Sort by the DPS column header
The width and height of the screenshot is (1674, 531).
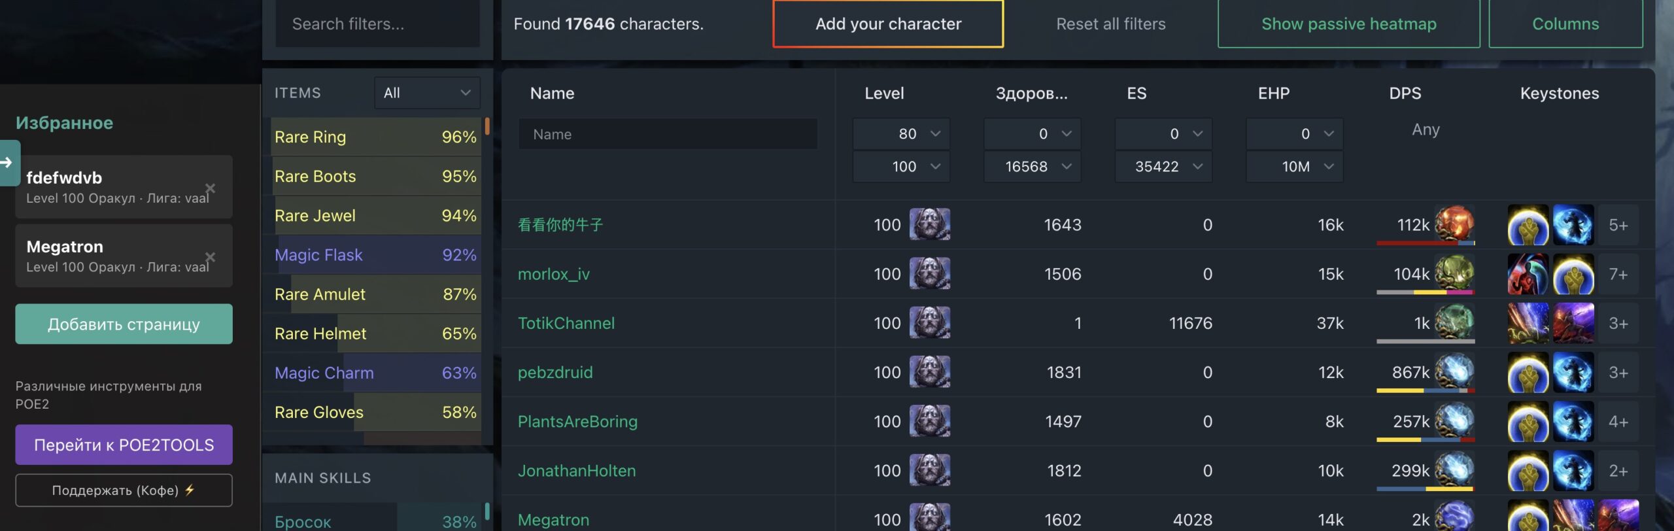point(1405,93)
